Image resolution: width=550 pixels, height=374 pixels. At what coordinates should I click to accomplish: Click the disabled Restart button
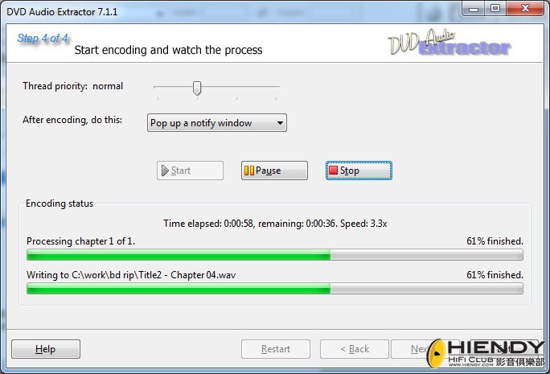tap(276, 349)
